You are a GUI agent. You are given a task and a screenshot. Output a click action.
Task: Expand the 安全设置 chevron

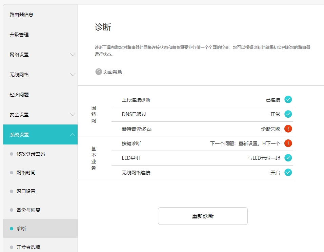click(73, 115)
